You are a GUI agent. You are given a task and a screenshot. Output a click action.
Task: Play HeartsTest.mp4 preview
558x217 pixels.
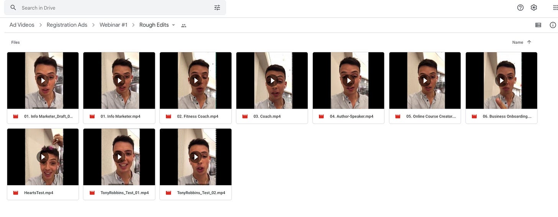[x=43, y=157]
